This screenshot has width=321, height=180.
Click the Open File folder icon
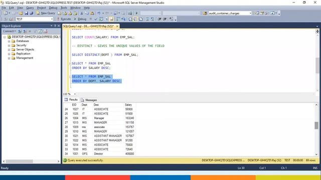coord(21,13)
